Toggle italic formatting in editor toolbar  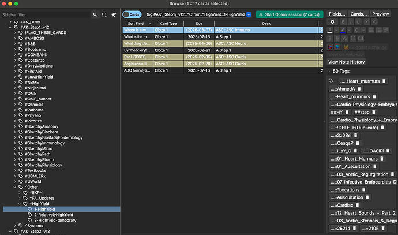pos(351,22)
